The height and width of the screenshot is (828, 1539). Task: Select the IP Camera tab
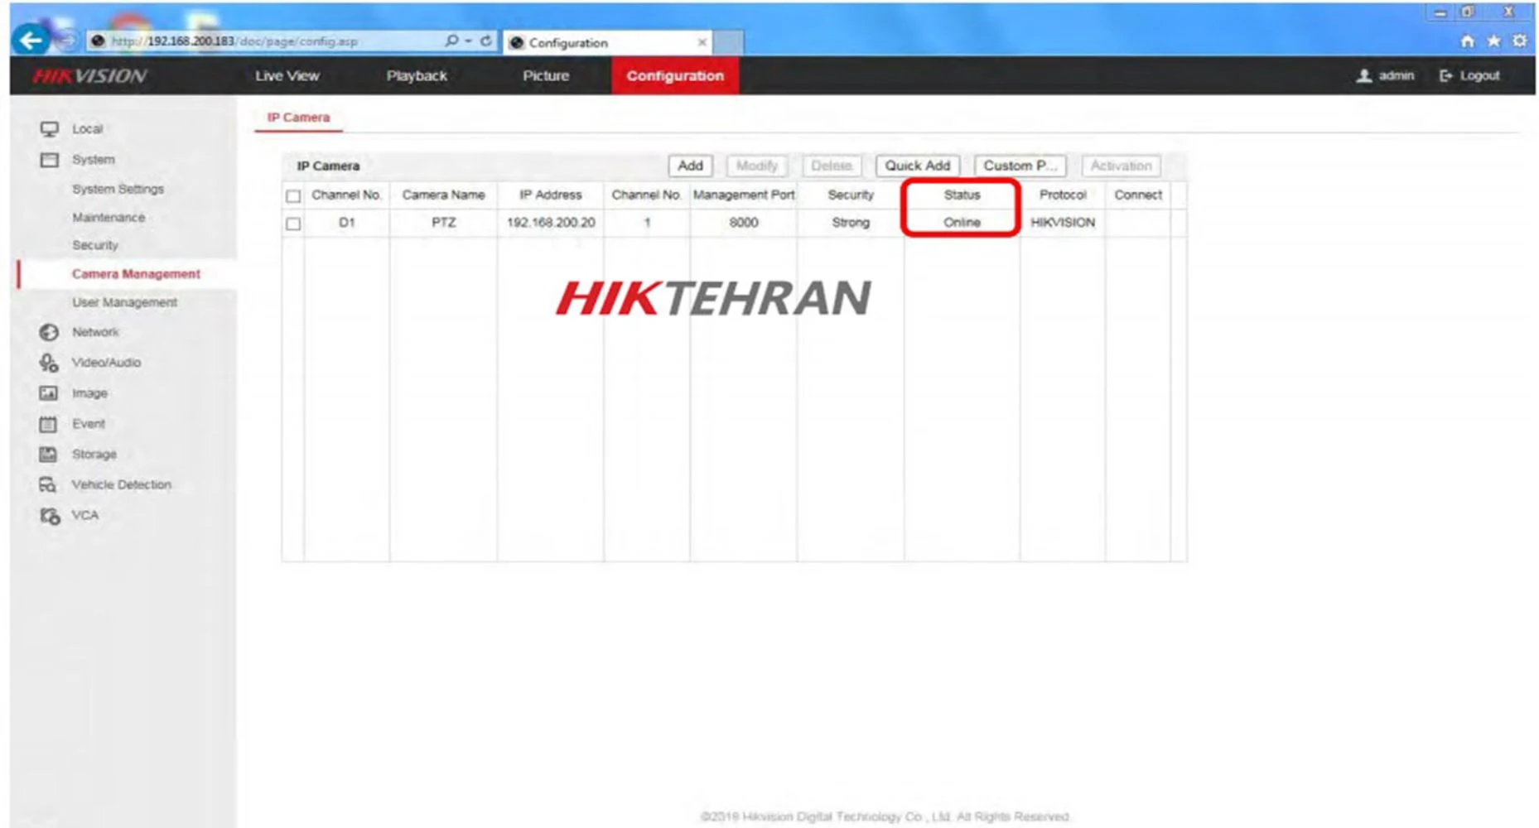(298, 118)
